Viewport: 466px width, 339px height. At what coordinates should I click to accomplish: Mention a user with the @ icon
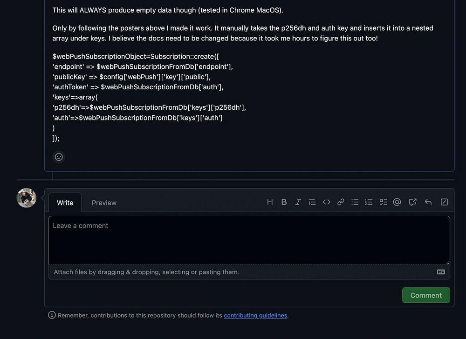397,202
